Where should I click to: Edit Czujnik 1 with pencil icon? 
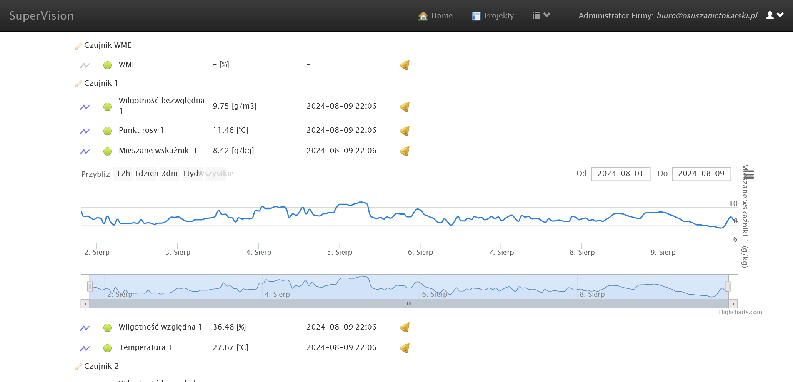[78, 84]
